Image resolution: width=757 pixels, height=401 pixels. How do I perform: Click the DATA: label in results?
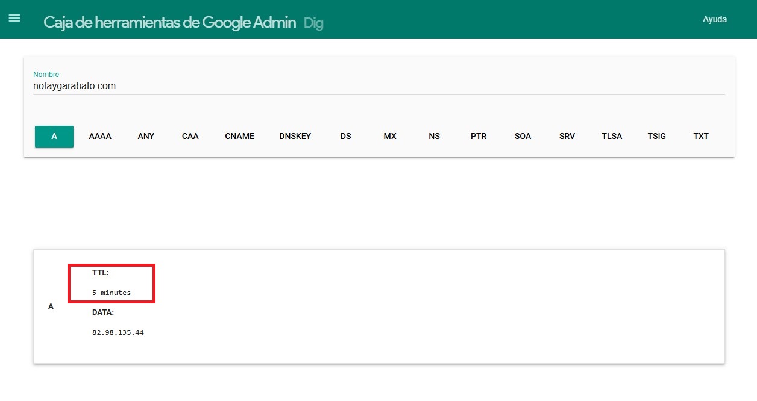point(103,312)
